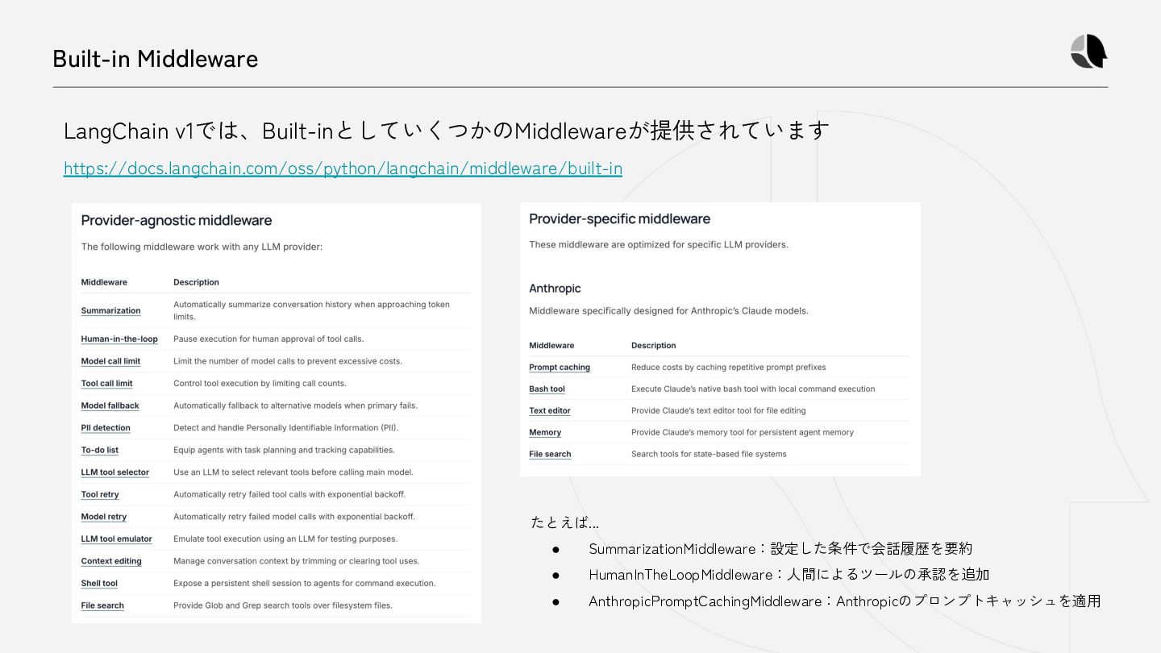Click 'Equip agents with task planning' description

[284, 450]
